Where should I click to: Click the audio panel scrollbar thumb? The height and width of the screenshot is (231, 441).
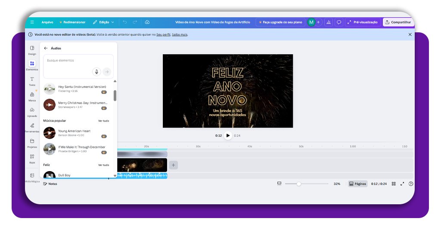tap(115, 96)
